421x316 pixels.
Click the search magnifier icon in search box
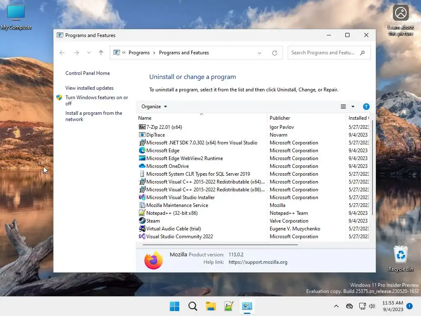(x=362, y=53)
